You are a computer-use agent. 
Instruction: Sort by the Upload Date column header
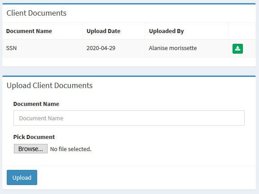tap(104, 31)
